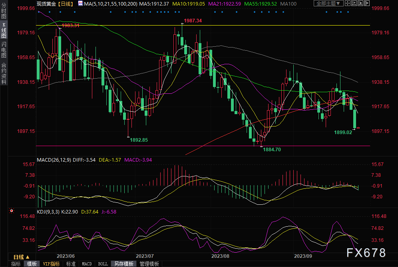
Task: Click the third layout icon in top-right corner
Action: (361, 4)
